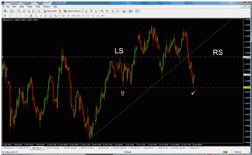Open the Profiles toolbar icon

coord(11,11)
